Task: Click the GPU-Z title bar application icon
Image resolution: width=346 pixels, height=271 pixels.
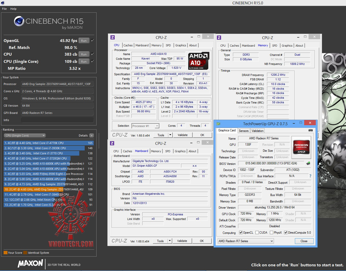Action: [218, 124]
